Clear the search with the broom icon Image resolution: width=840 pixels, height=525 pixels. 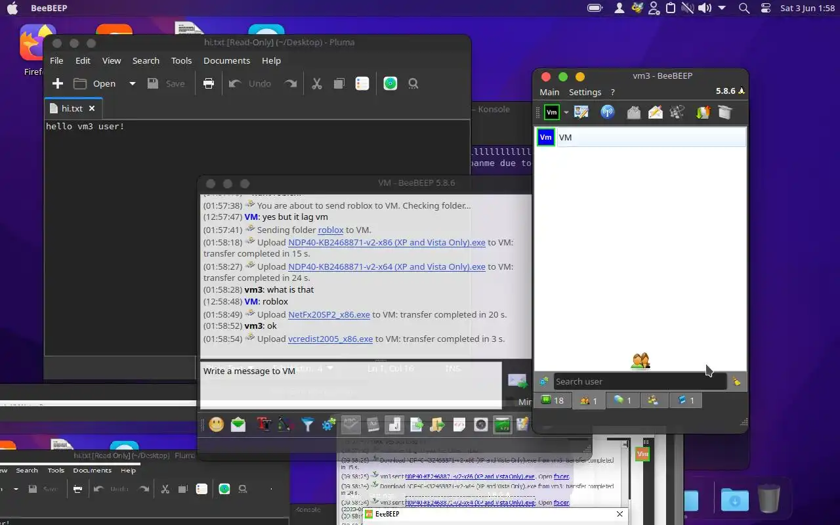click(x=737, y=381)
